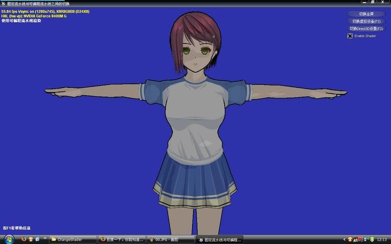This screenshot has height=244, width=391.
Task: Click the round face quick launch icon
Action: click(x=31, y=239)
